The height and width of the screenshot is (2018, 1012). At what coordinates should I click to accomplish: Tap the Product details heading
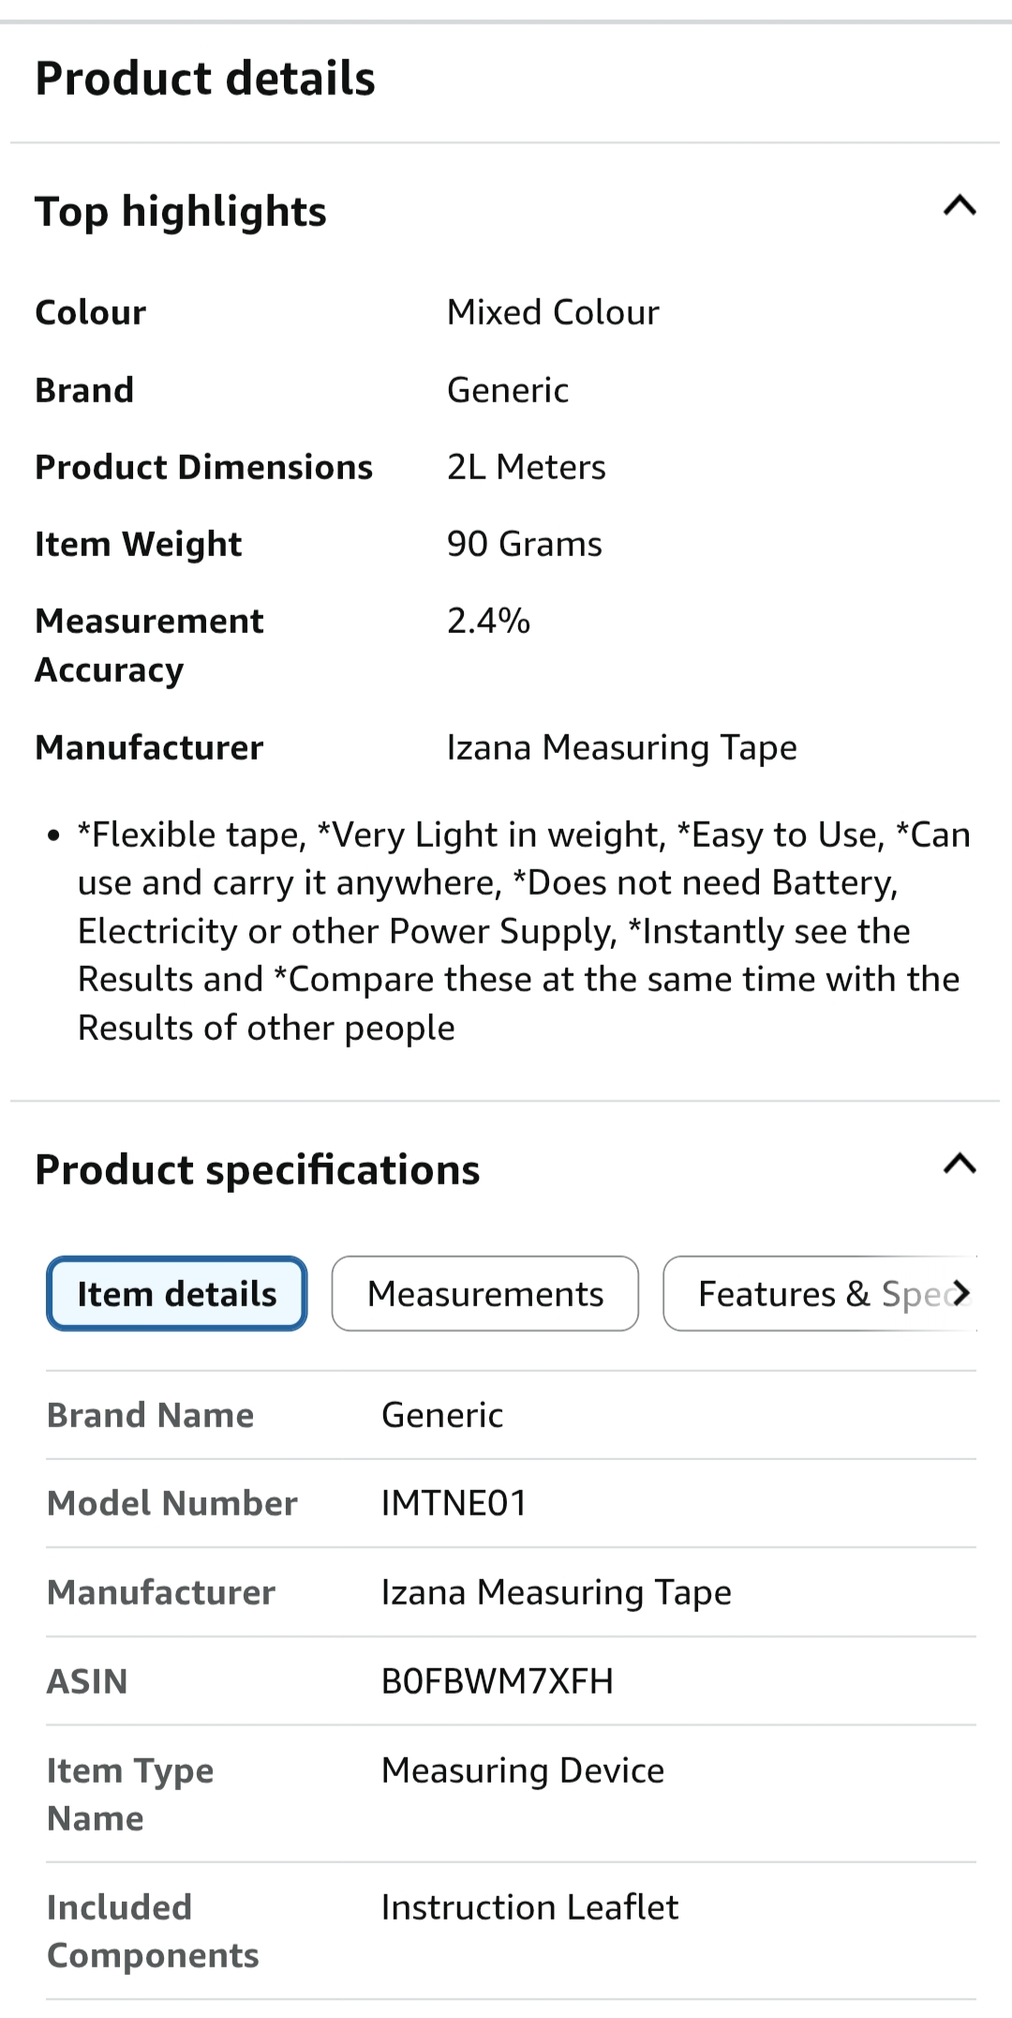coord(205,79)
